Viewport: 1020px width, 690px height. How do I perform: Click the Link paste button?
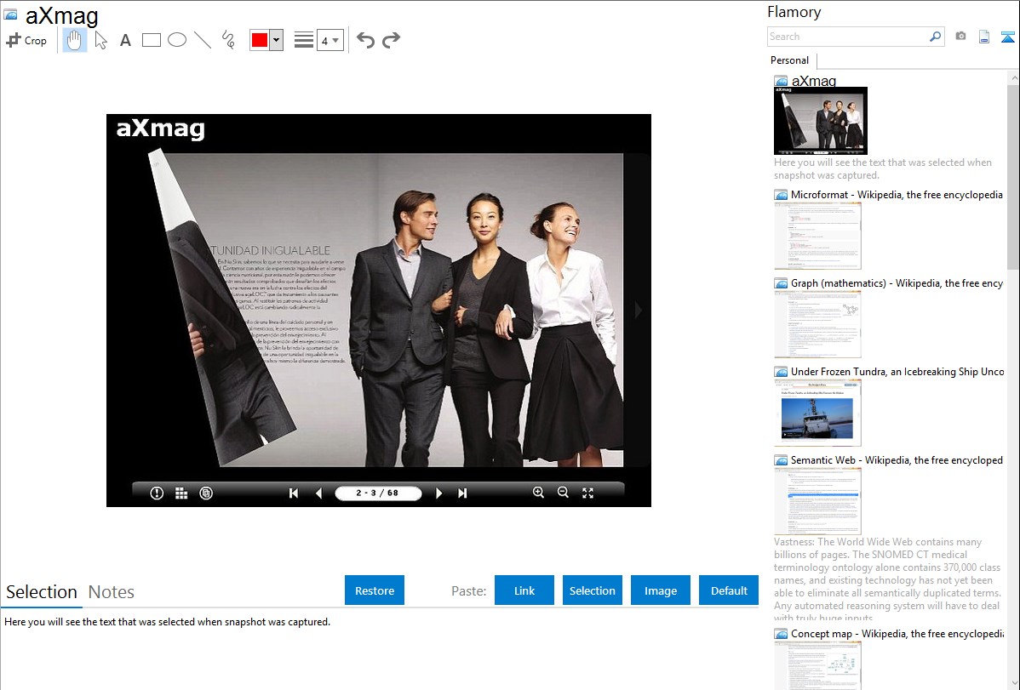(x=524, y=590)
